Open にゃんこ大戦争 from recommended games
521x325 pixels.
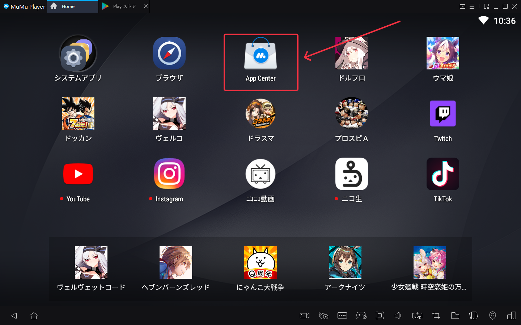pyautogui.click(x=260, y=262)
